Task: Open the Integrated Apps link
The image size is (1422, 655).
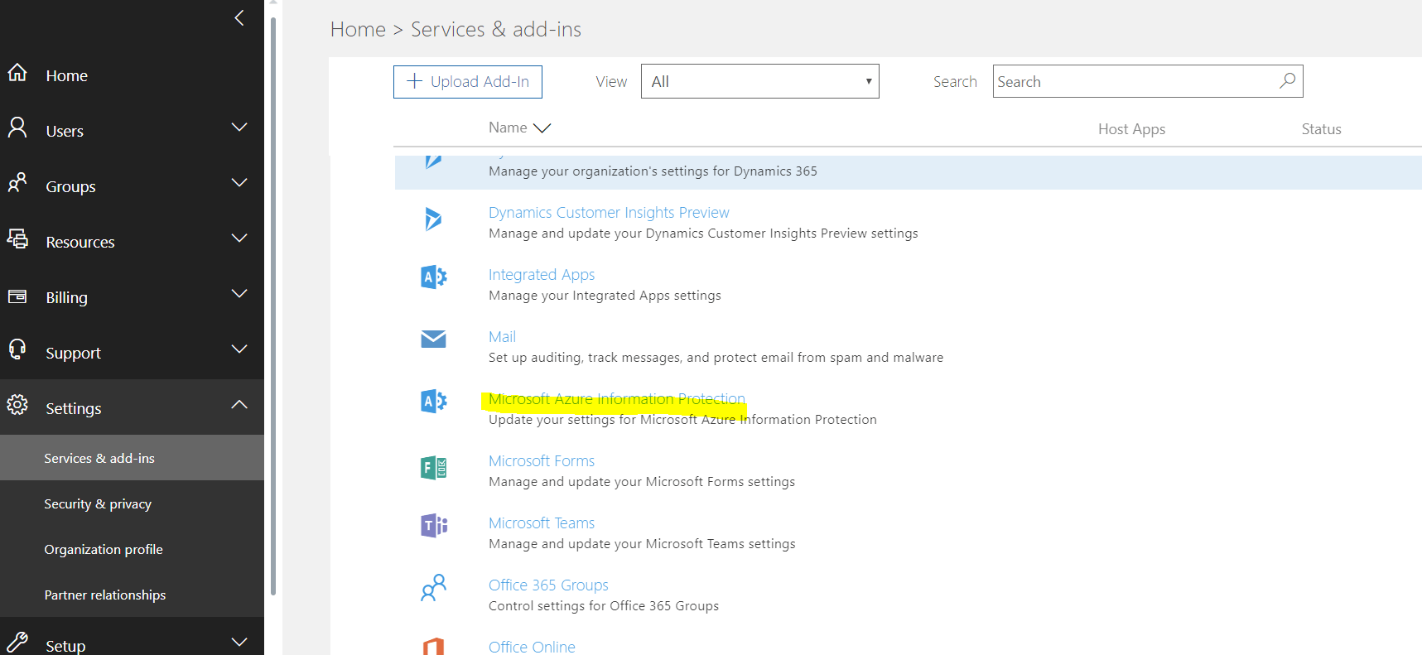Action: 542,275
